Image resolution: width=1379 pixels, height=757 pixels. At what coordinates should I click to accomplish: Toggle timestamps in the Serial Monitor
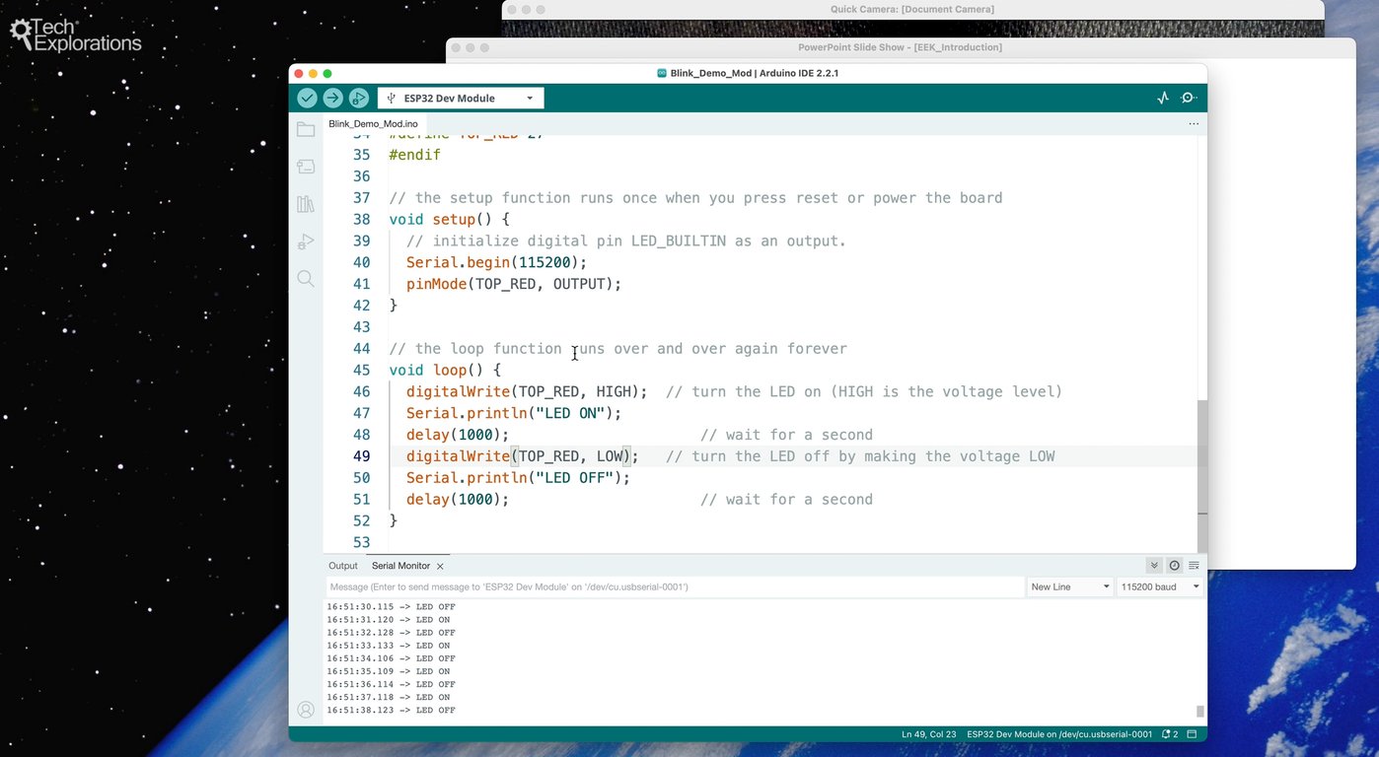tap(1174, 566)
